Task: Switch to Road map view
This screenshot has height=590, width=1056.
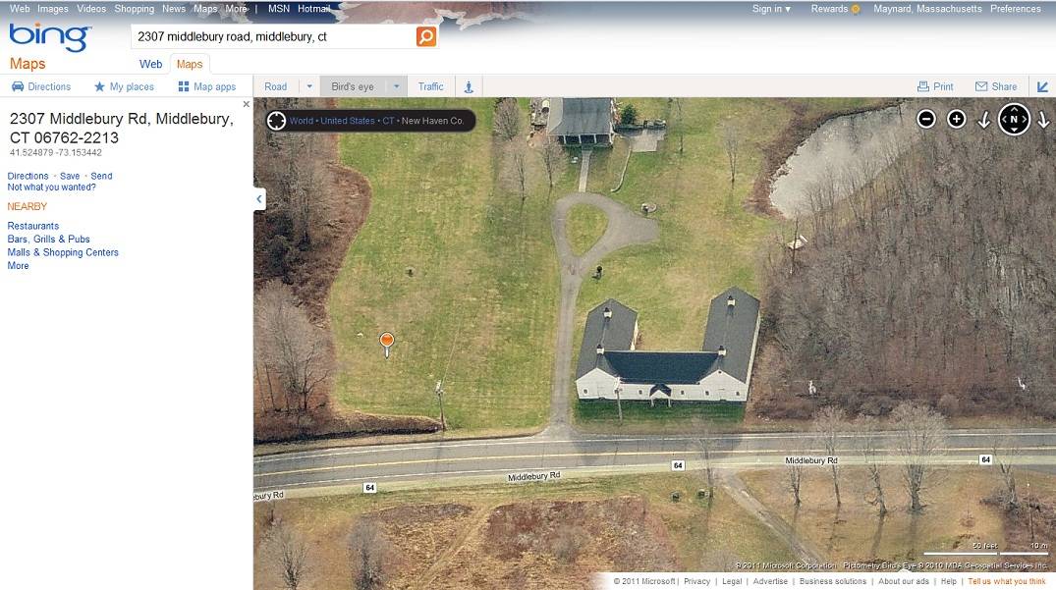Action: (275, 86)
